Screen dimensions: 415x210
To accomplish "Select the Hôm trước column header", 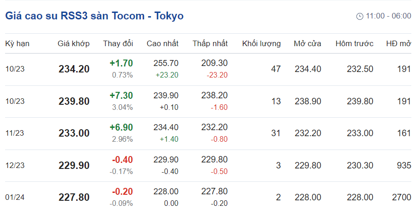I will pos(354,44).
